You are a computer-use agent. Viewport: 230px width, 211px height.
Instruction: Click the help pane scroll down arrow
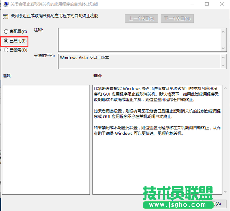(x=225, y=191)
